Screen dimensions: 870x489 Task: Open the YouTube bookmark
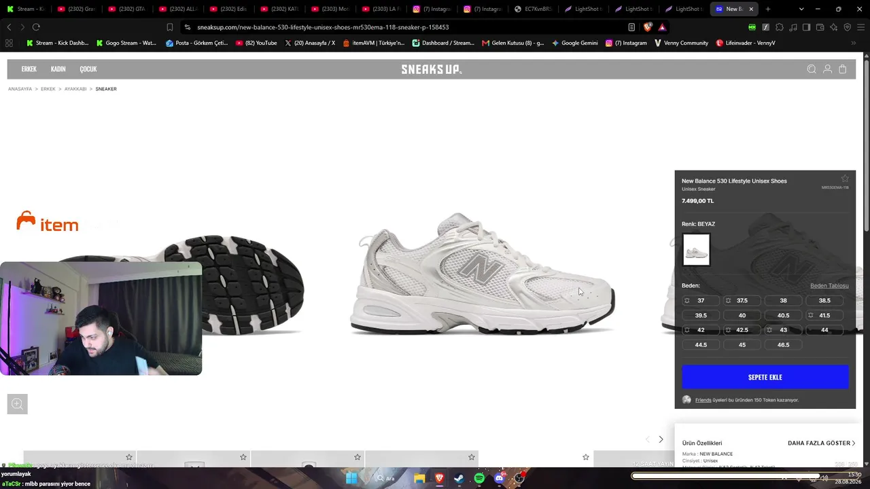pyautogui.click(x=256, y=43)
